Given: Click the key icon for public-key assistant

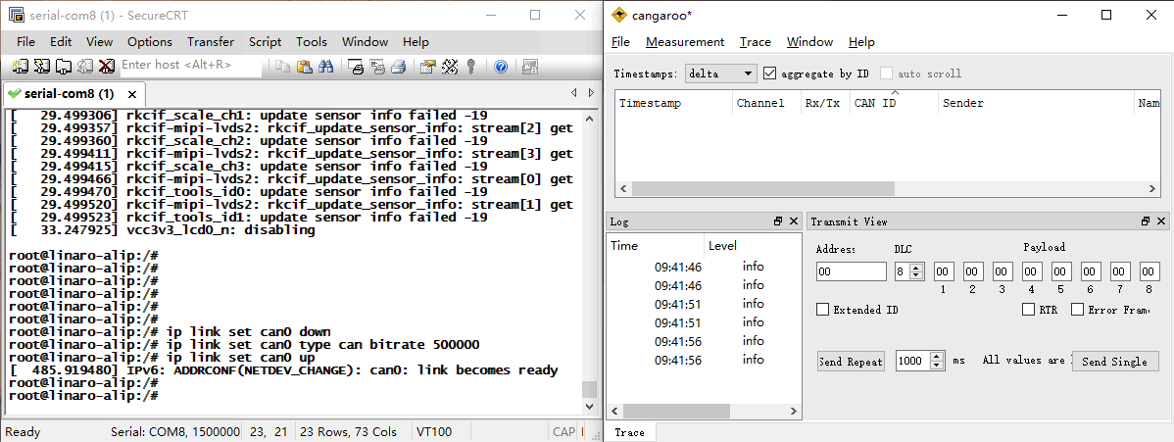Looking at the screenshot, I should pos(471,67).
